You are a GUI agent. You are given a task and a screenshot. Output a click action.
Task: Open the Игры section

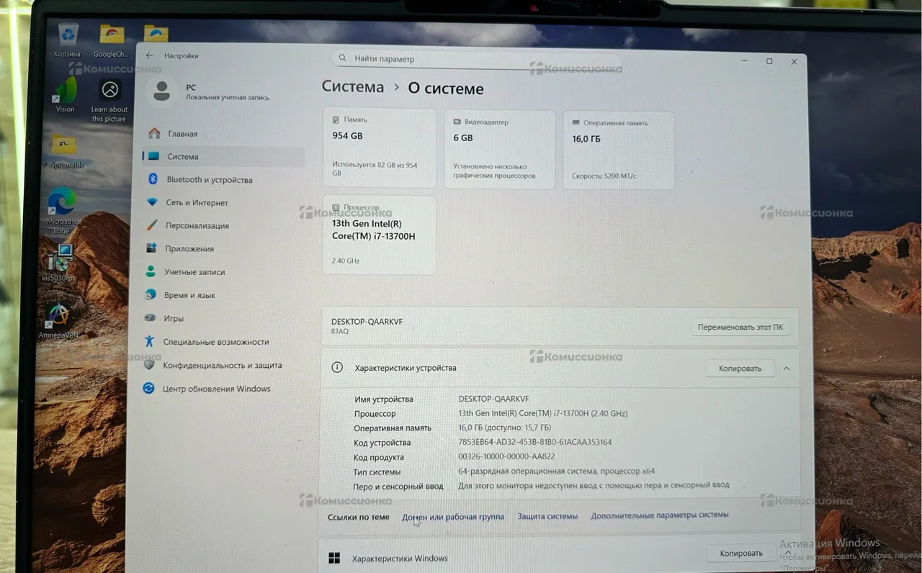click(173, 318)
